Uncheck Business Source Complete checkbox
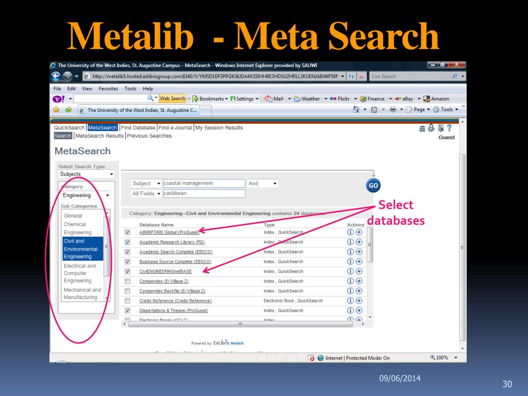The image size is (528, 396). click(127, 261)
